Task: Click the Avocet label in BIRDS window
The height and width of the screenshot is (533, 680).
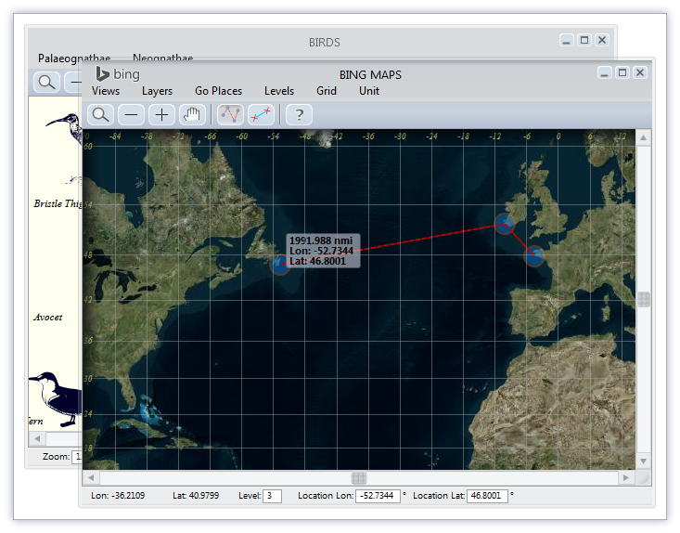Action: (47, 318)
